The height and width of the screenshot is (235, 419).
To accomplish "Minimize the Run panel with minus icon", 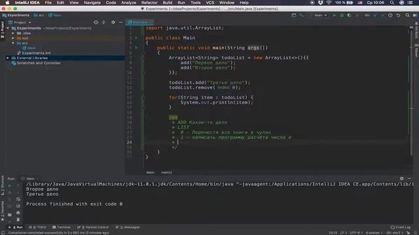I will point(409,178).
